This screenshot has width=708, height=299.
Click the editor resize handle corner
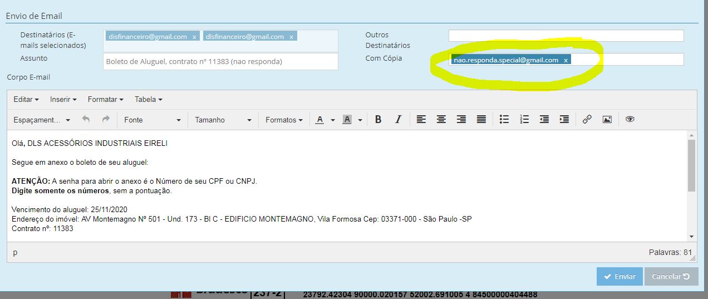[x=693, y=258]
